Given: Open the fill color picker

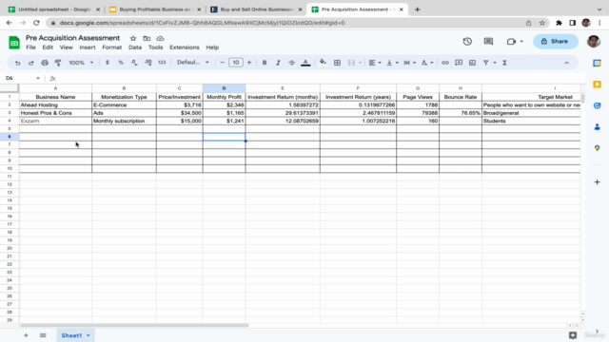Looking at the screenshot, I should (323, 63).
